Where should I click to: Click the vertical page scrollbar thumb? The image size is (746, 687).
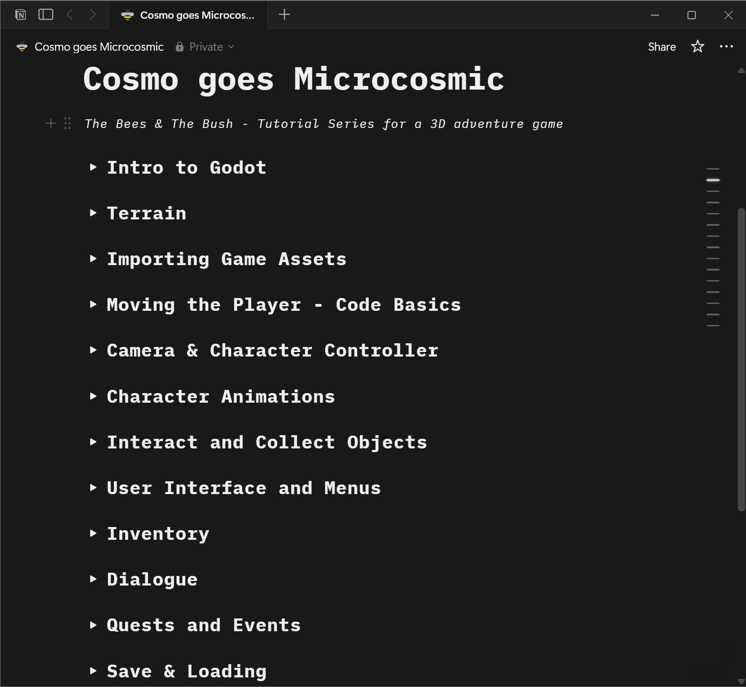pos(741,359)
